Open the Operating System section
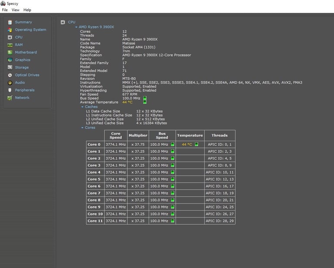Screen dimensions: 334x268 click(30, 30)
